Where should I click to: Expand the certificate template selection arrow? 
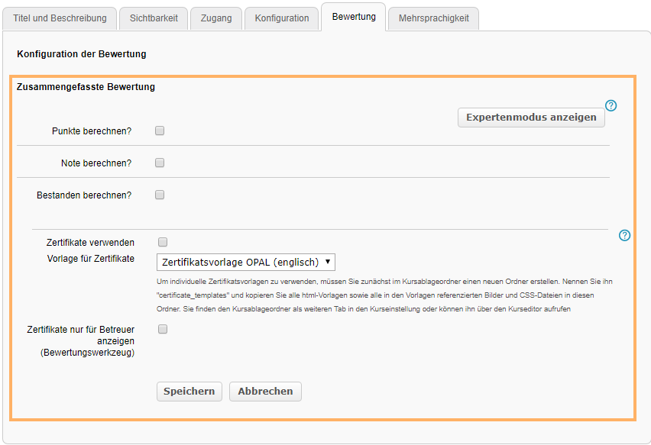pyautogui.click(x=327, y=262)
